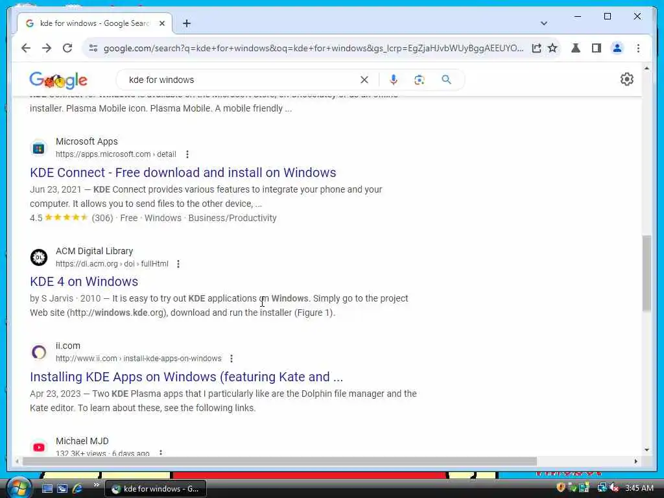Image resolution: width=664 pixels, height=498 pixels.
Task: Focus the 'kde for windows' search field
Action: pos(241,80)
